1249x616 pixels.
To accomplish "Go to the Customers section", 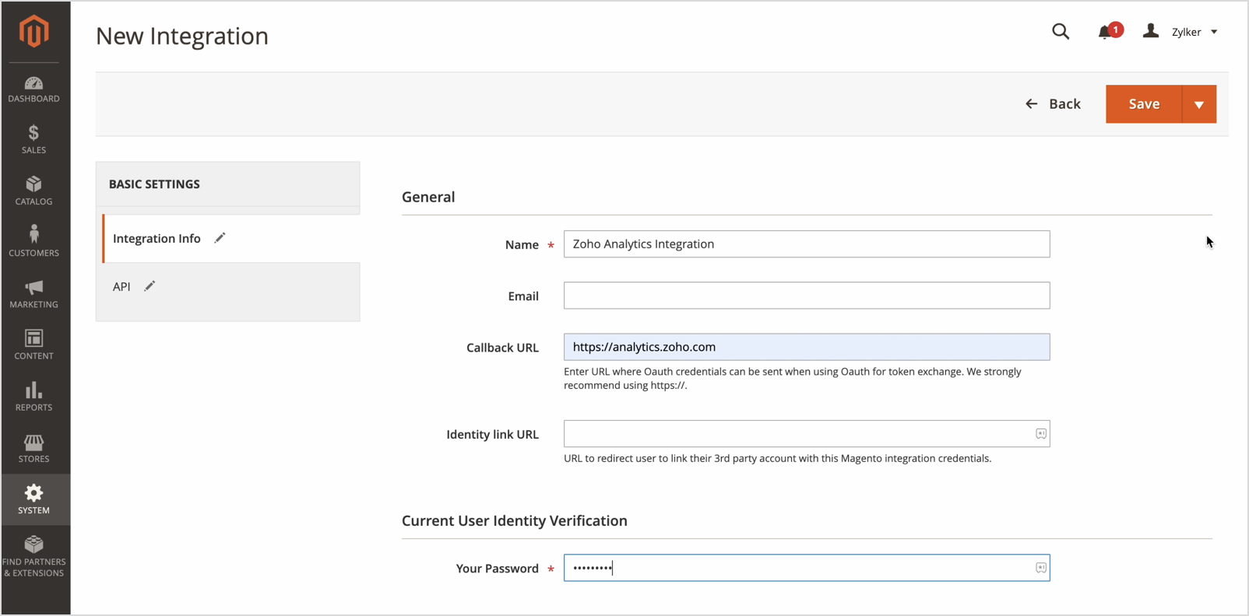I will pos(33,242).
